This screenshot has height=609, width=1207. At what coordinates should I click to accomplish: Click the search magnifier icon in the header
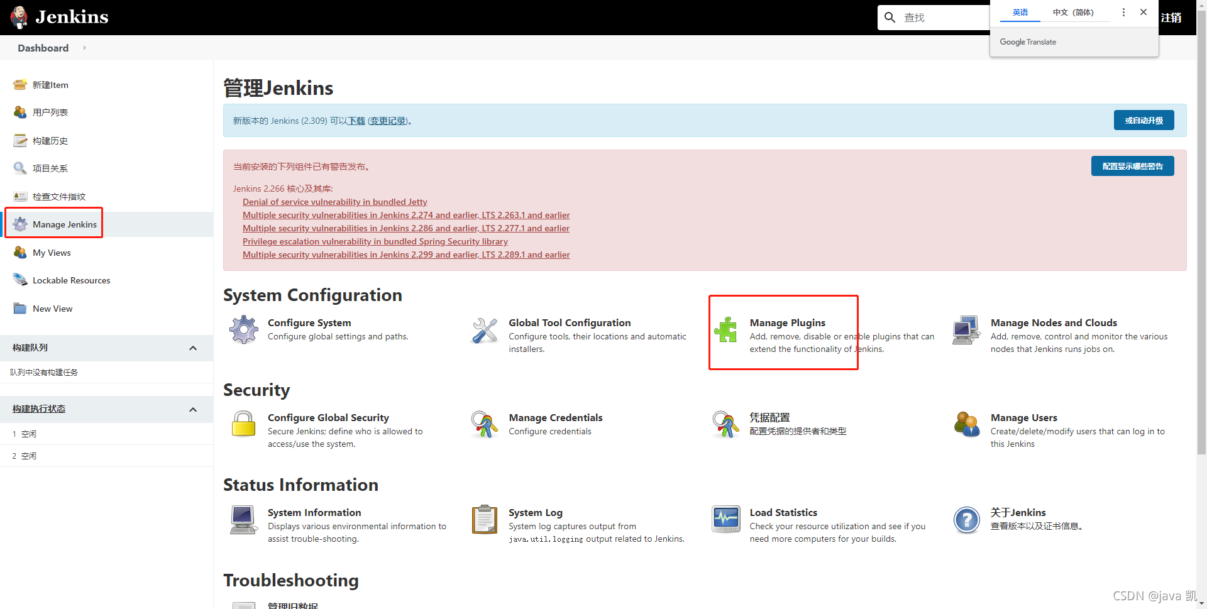point(890,18)
